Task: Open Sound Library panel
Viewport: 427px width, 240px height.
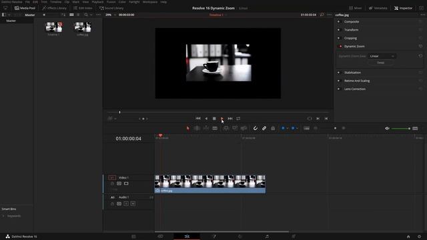Action: [111, 8]
